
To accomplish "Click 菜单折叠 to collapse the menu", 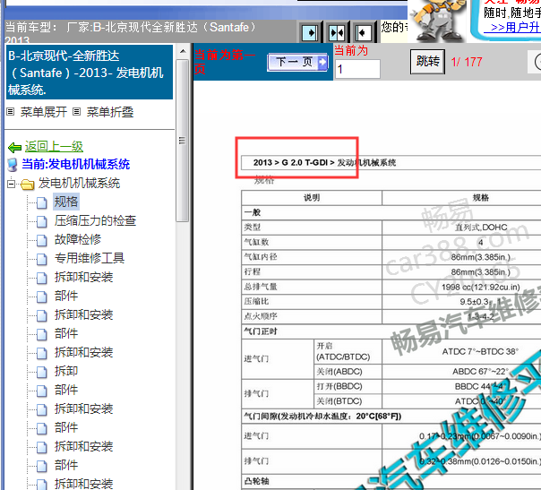I will (x=109, y=112).
